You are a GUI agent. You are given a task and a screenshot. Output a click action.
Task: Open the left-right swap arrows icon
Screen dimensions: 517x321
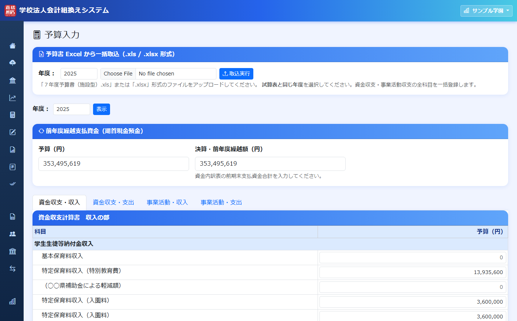pos(13,269)
